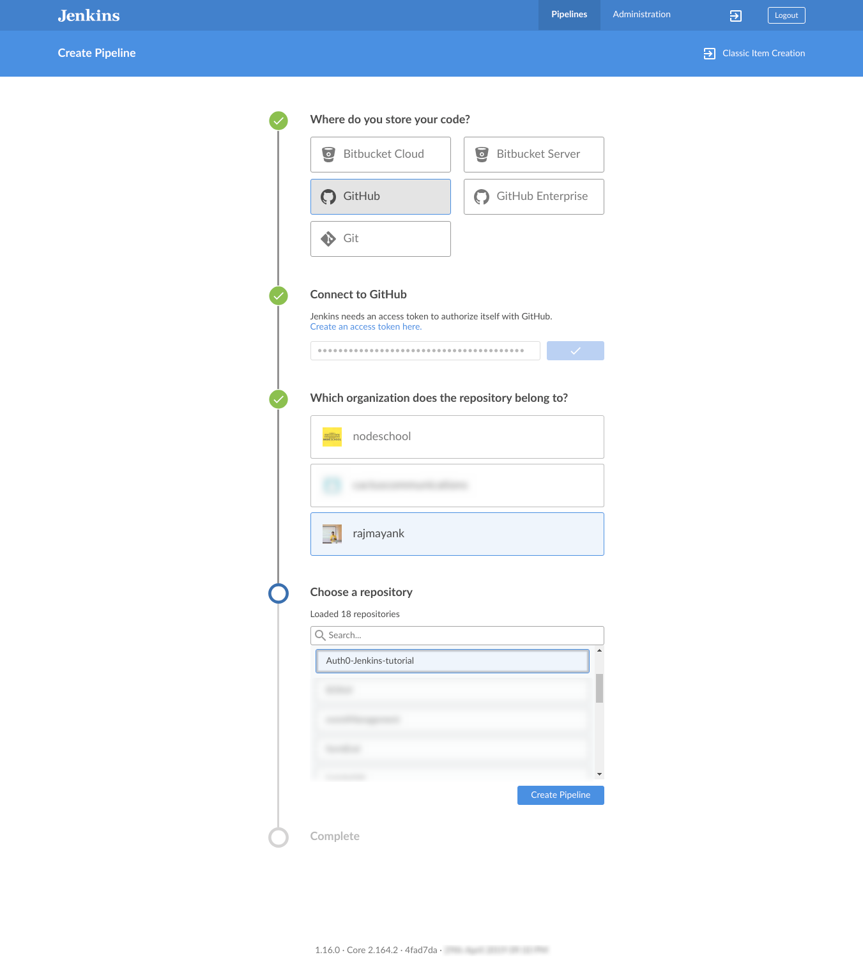Click the rajmayank avatar thumbnail

pos(332,534)
